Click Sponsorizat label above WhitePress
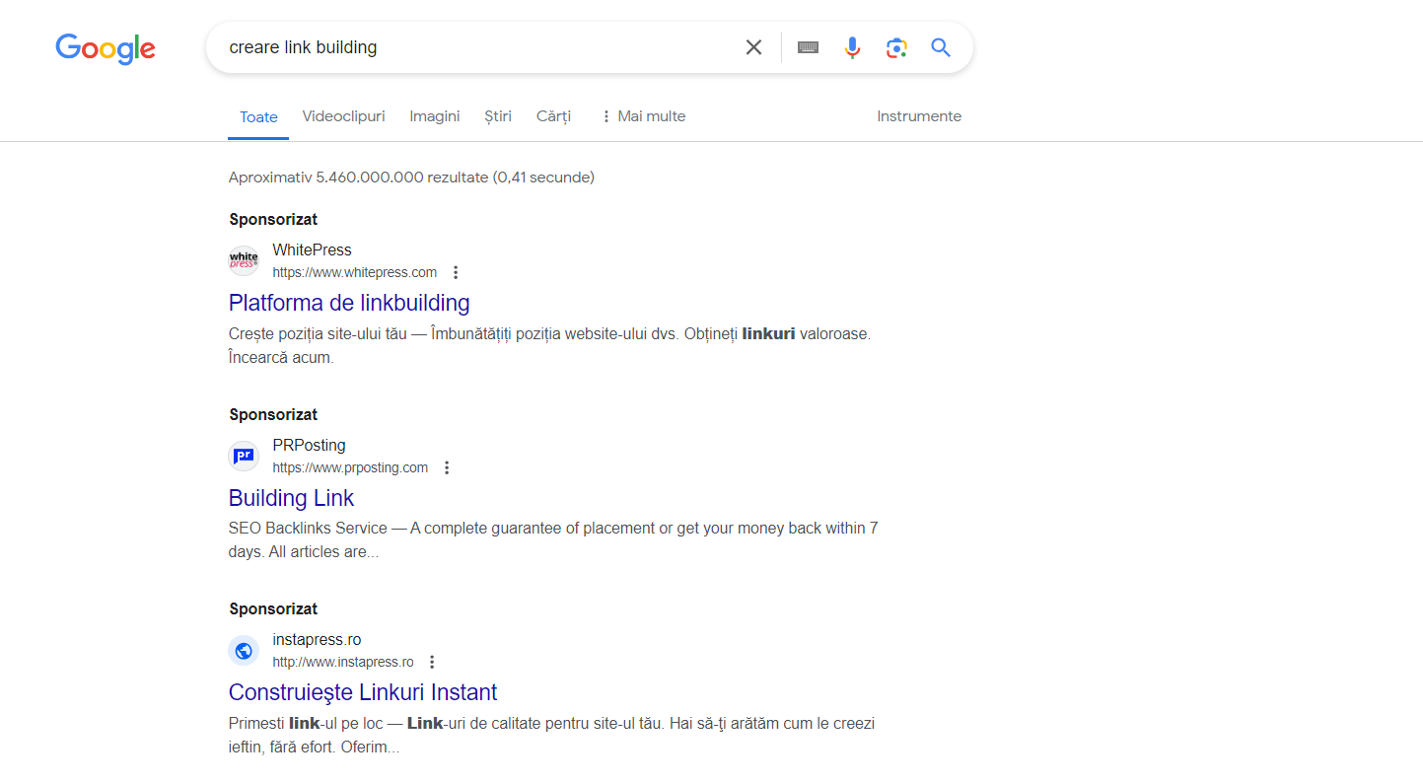 pyautogui.click(x=273, y=220)
